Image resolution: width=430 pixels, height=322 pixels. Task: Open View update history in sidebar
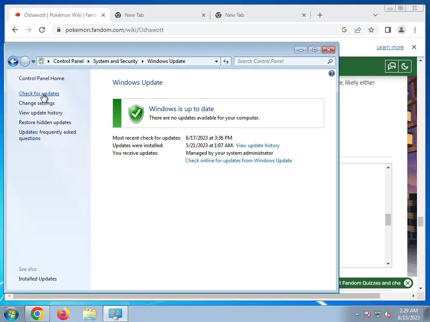41,113
